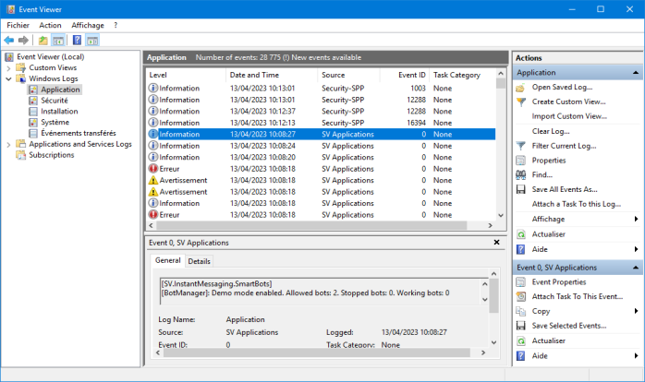Image resolution: width=645 pixels, height=382 pixels.
Task: Click the Open Saved Log icon
Action: 521,88
